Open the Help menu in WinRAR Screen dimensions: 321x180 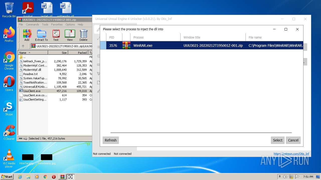[x=80, y=24]
